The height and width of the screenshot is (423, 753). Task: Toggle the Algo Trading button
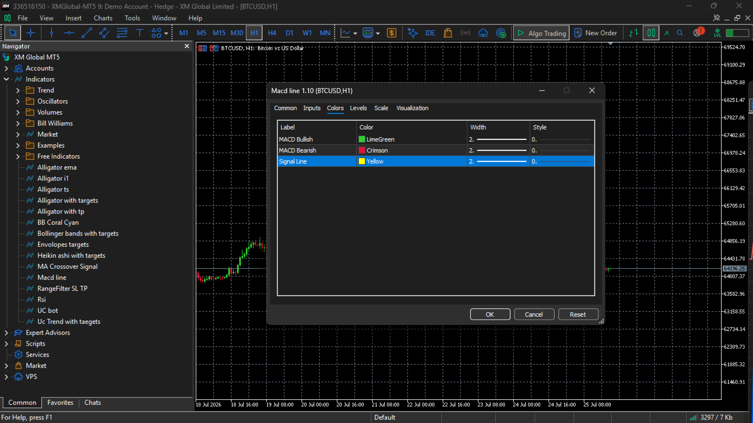tap(541, 33)
